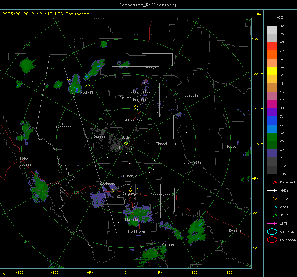Viewport: 297px width, 277px height.
Task: Click the ThreeHills city label
Action: coord(166,144)
